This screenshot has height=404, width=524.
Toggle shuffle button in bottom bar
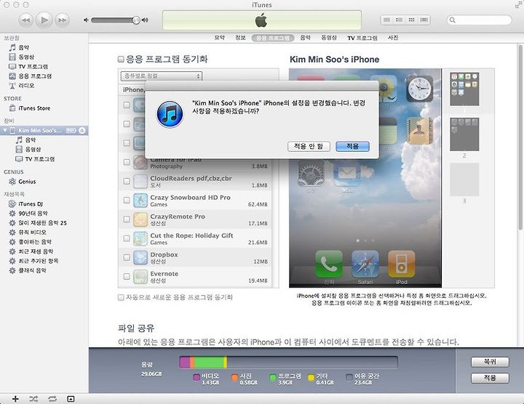33,399
